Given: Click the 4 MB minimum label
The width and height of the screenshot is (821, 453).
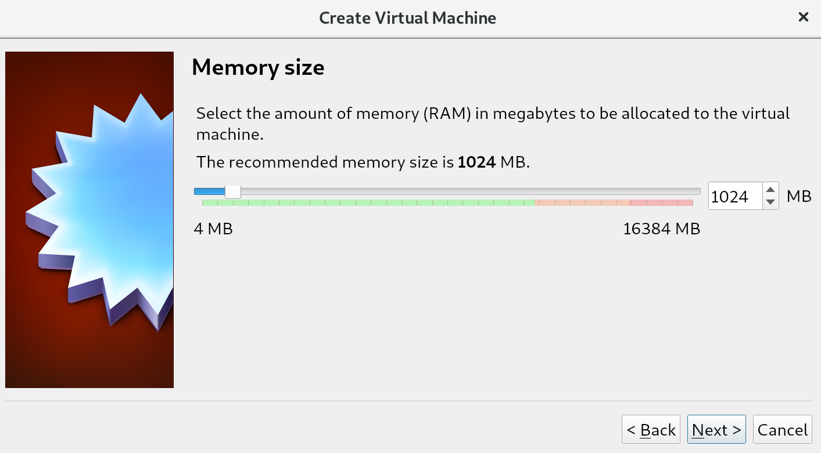Looking at the screenshot, I should click(x=213, y=229).
